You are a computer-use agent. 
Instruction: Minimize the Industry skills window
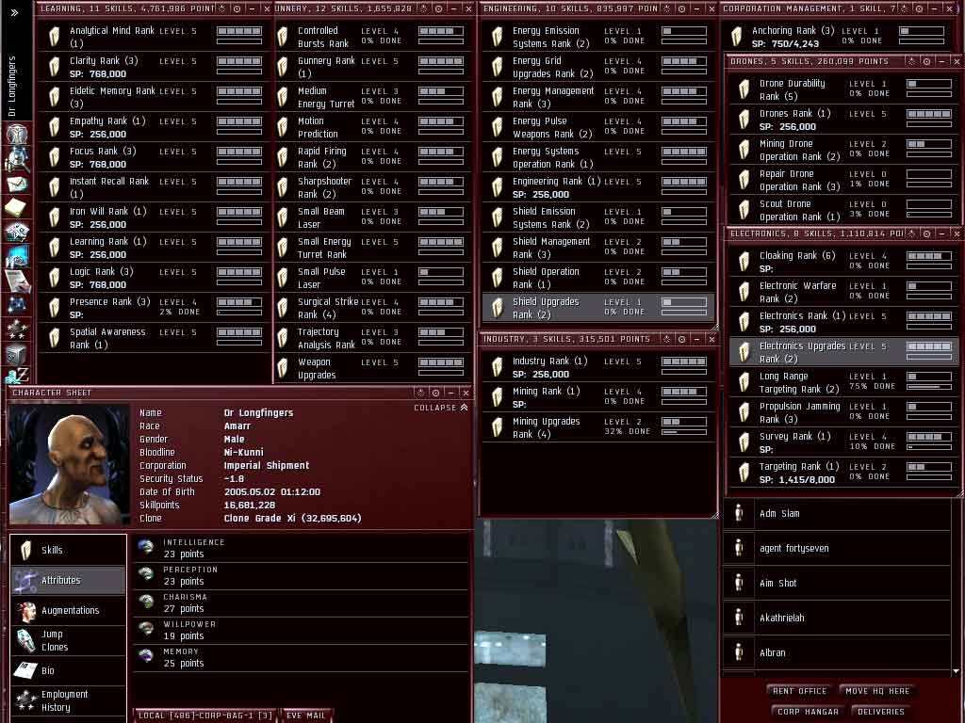696,339
